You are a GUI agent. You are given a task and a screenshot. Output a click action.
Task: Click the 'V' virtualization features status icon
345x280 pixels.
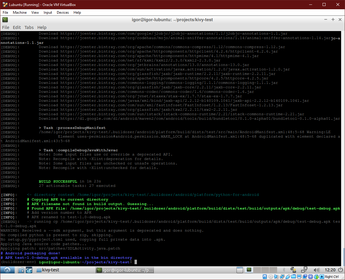[310, 276]
